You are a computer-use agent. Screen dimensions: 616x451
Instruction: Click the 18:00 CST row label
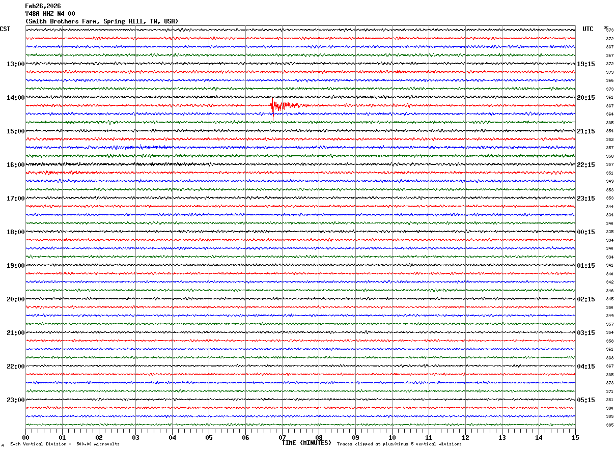point(15,232)
